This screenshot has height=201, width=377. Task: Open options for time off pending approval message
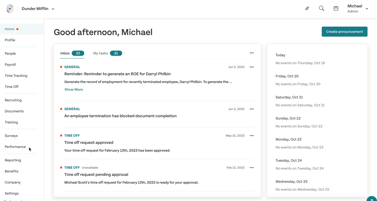coord(252,168)
